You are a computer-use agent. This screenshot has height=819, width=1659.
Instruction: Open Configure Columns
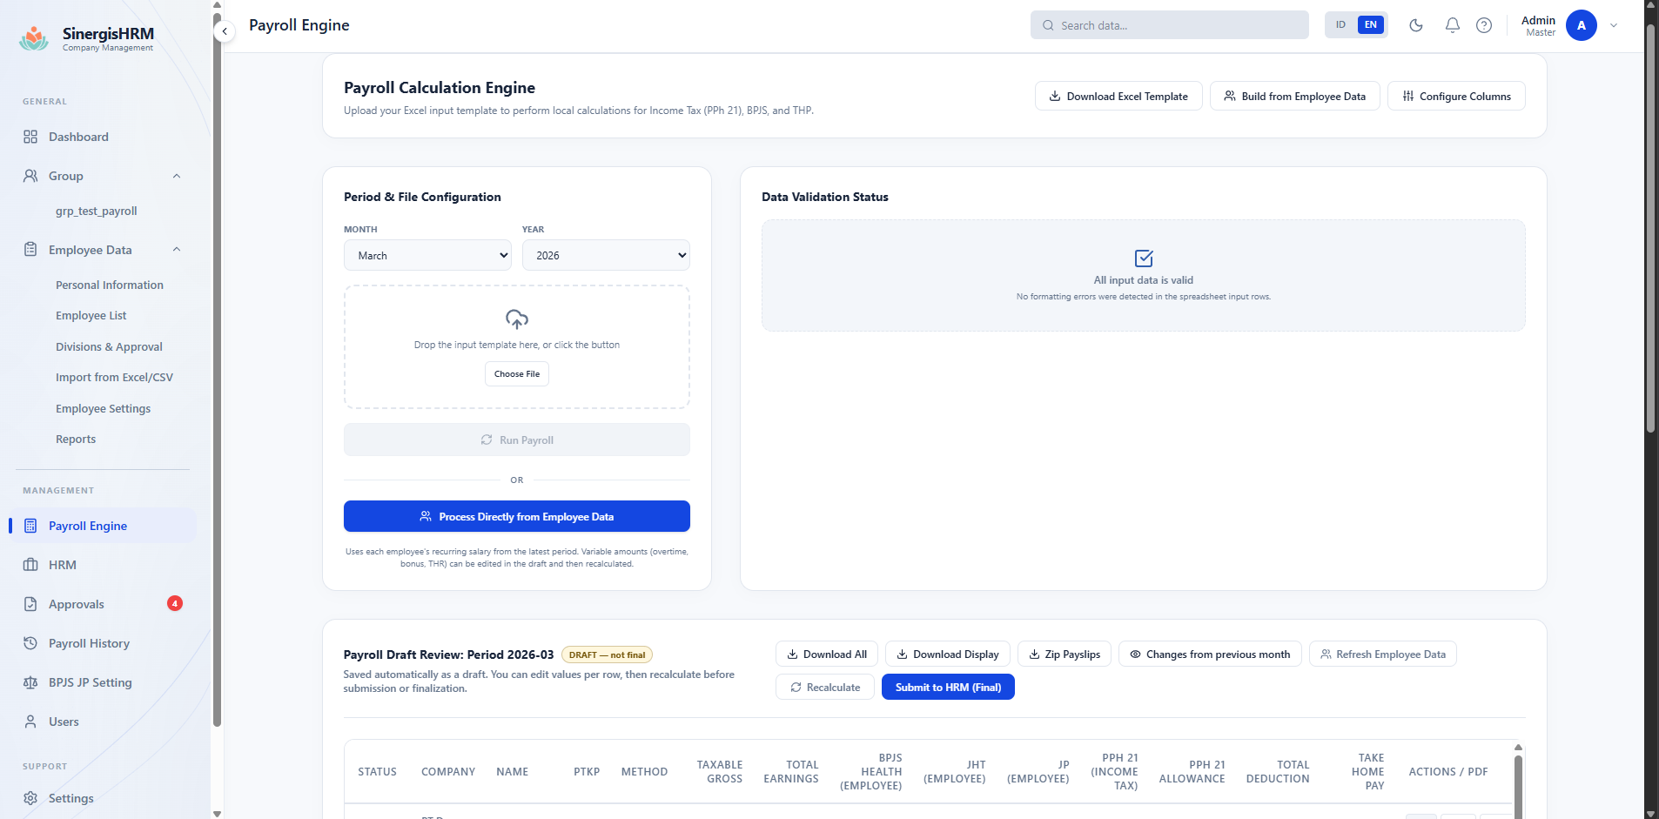click(x=1456, y=96)
